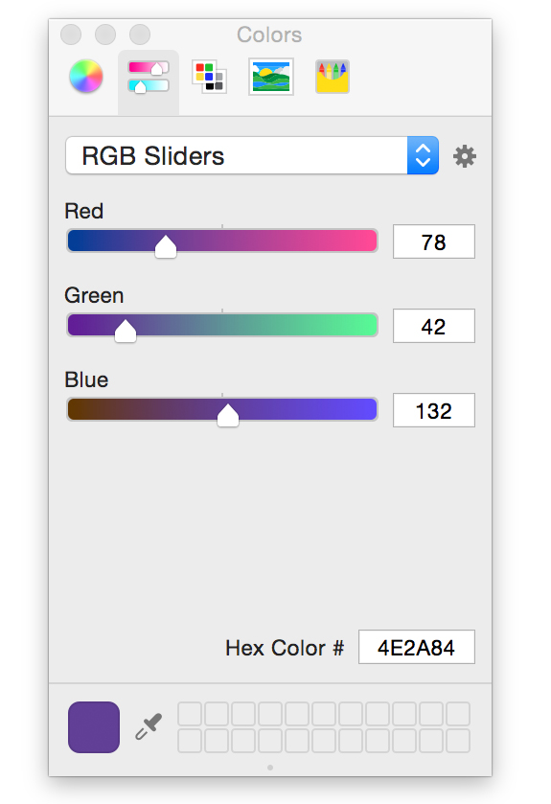The width and height of the screenshot is (551, 804).
Task: Open the image palettes tab icon
Action: (x=271, y=77)
